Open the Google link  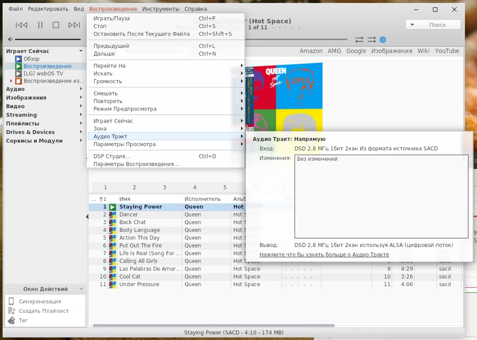356,51
